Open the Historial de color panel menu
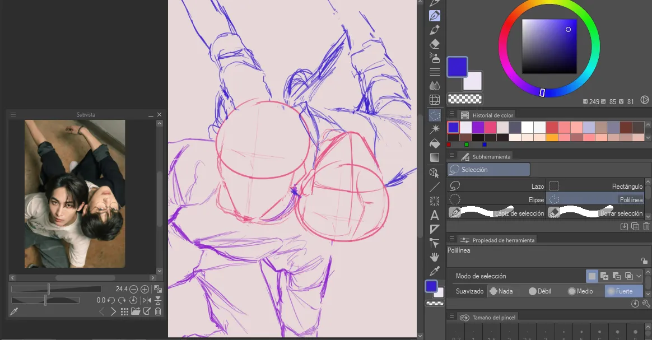Viewport: 652px width, 340px height. coord(451,114)
